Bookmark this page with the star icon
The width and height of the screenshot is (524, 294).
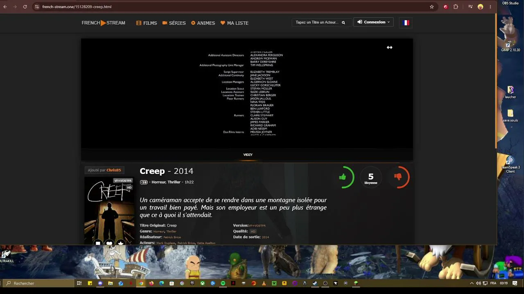[431, 7]
